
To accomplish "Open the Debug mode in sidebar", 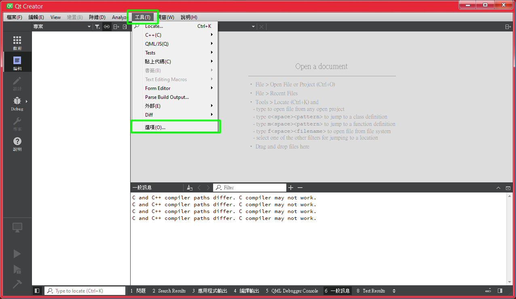I will (17, 103).
